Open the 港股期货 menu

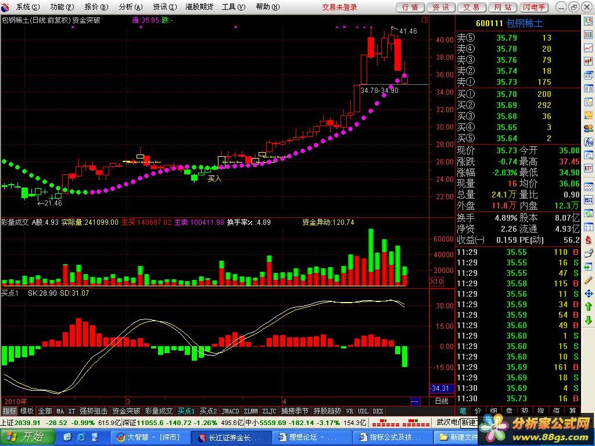199,7
